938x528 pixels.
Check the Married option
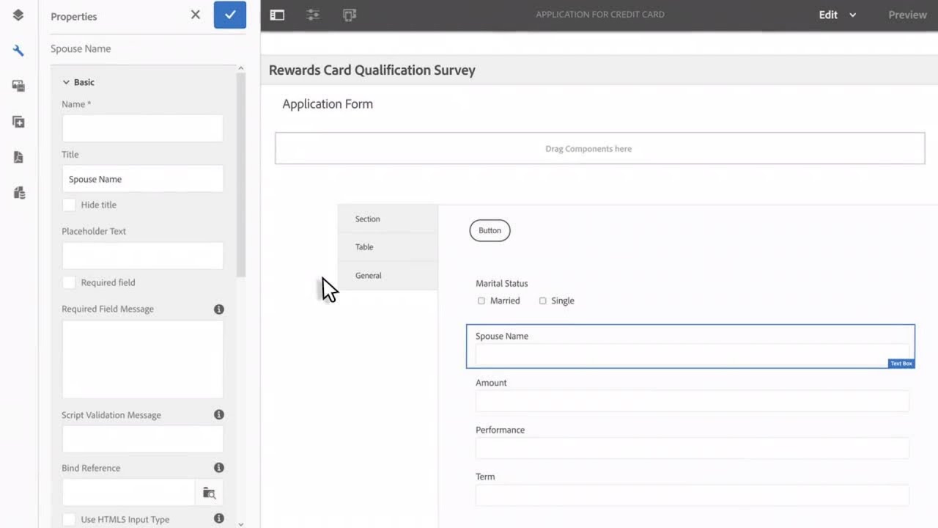(x=481, y=301)
